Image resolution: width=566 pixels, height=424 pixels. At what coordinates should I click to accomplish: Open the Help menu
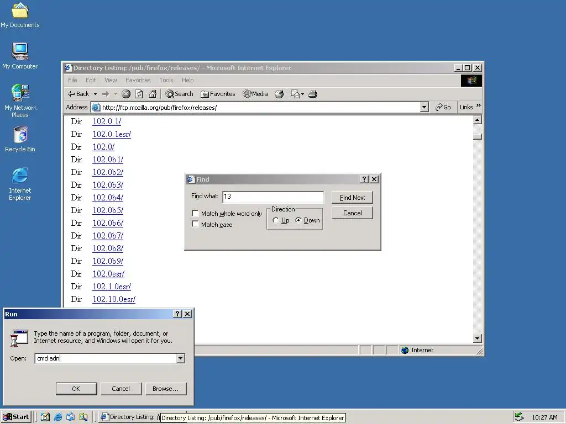(188, 80)
